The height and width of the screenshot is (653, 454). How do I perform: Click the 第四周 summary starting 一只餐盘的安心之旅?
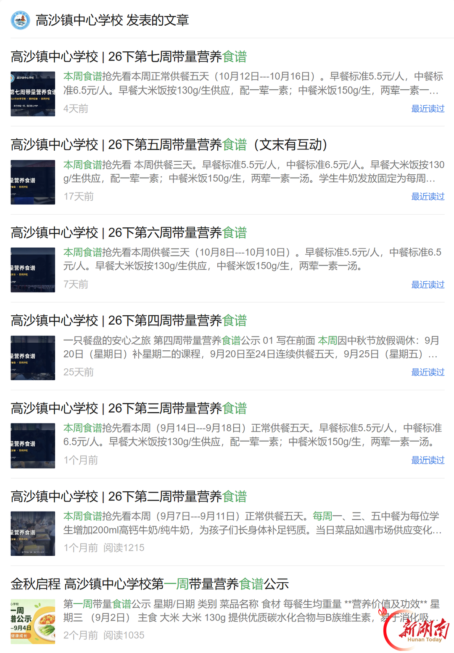251,347
